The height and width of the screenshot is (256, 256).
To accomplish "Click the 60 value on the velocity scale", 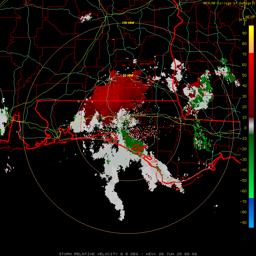I will 244,65.
